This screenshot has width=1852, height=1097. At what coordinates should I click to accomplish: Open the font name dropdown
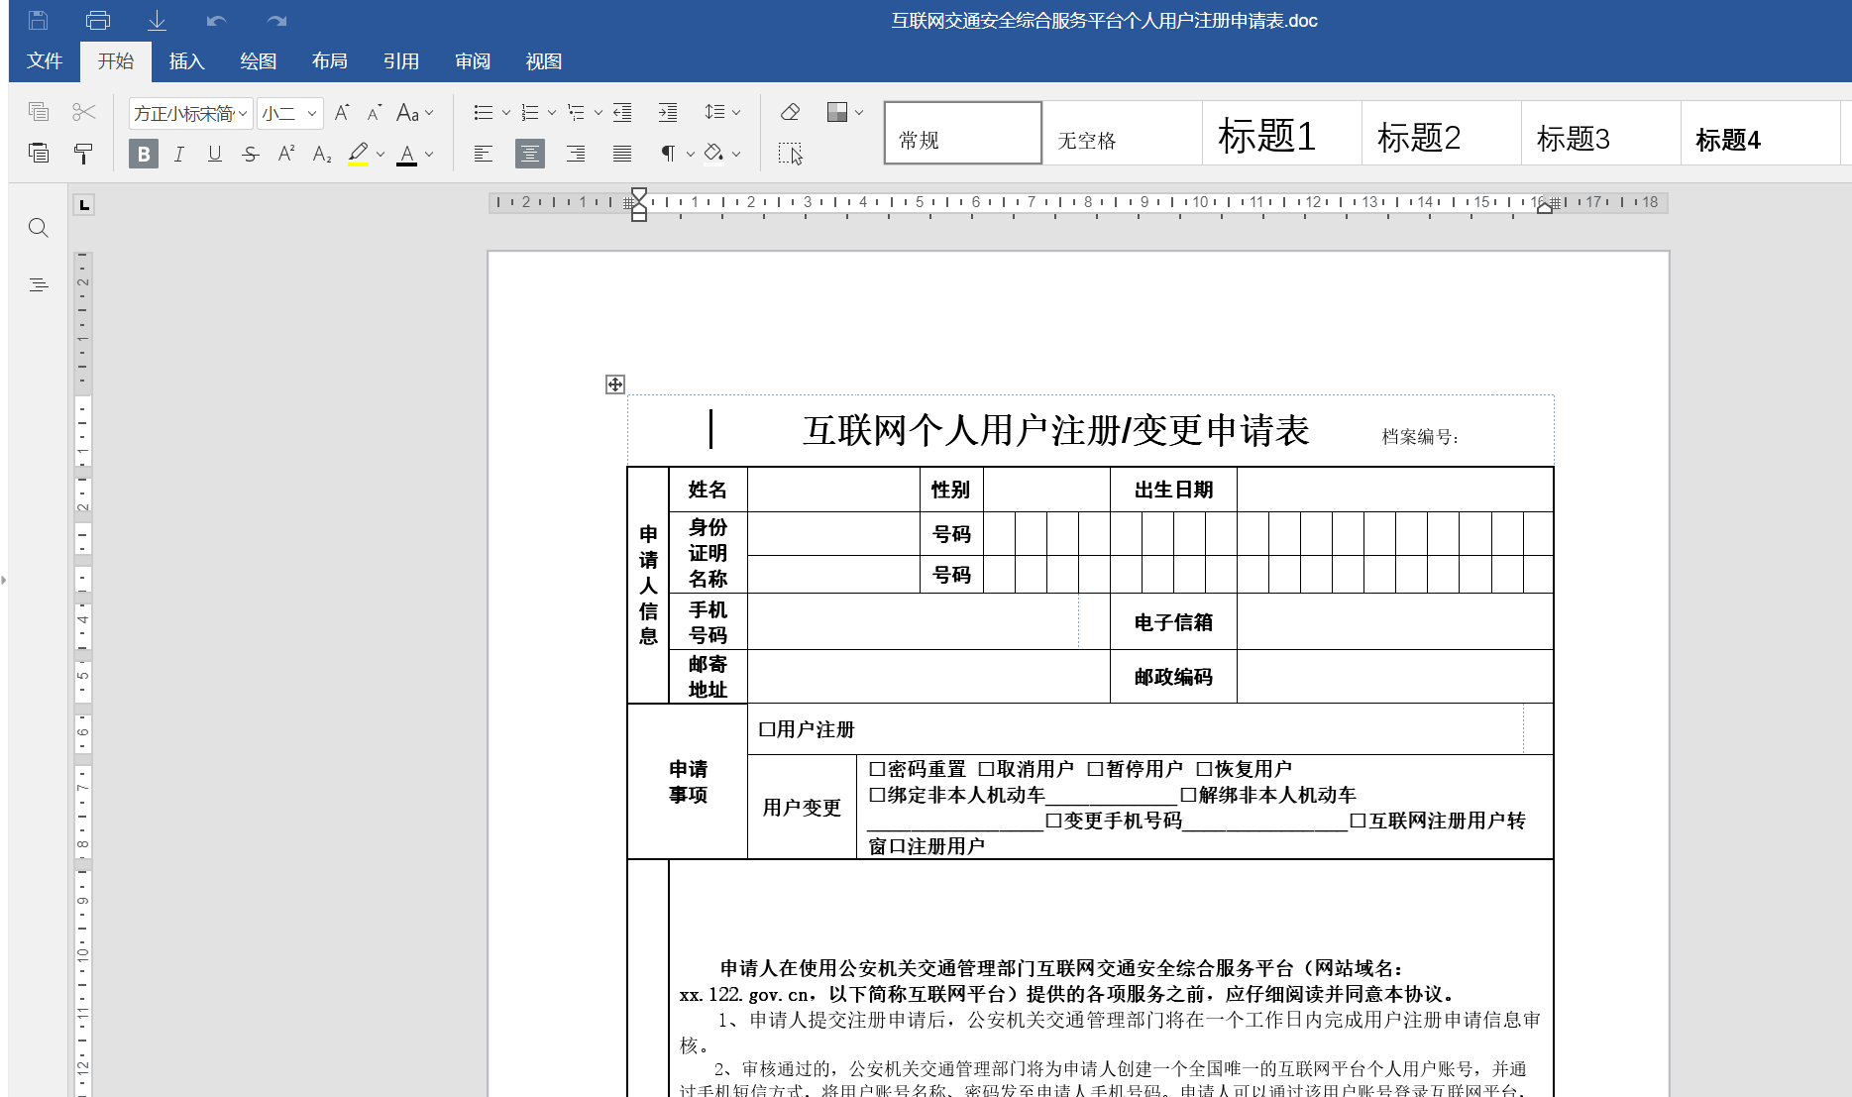click(243, 113)
